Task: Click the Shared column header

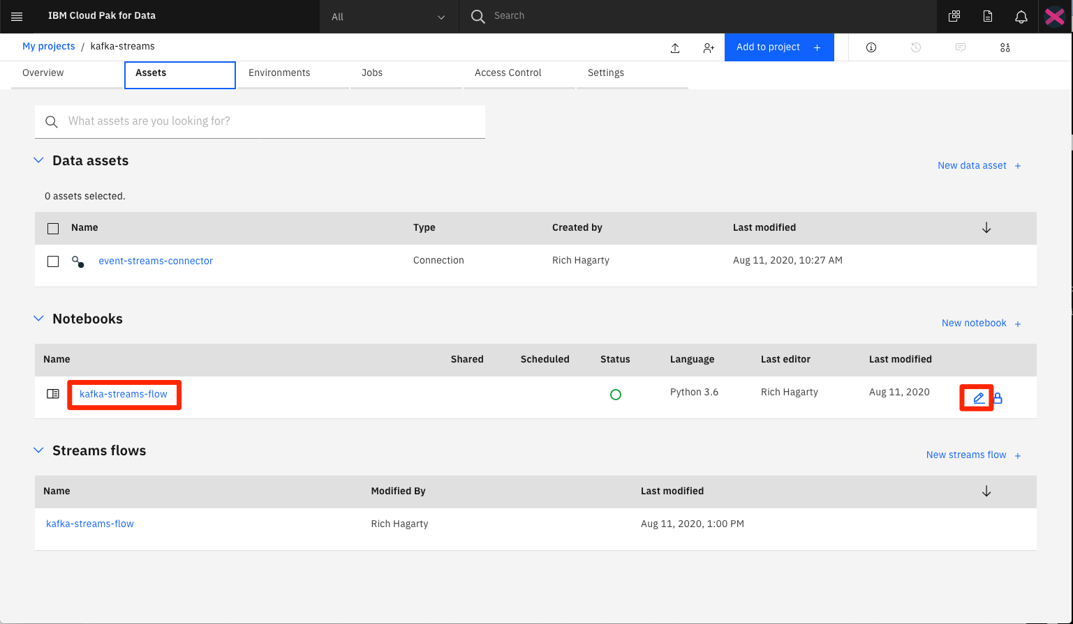Action: tap(467, 360)
